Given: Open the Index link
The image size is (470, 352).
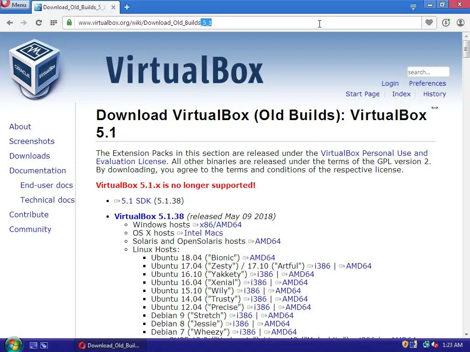Looking at the screenshot, I should [401, 94].
